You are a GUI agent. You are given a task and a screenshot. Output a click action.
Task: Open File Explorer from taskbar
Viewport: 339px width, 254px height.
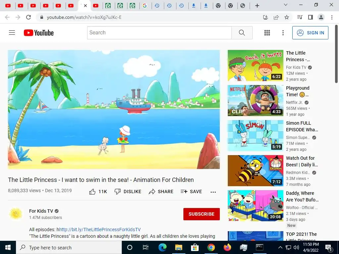178,247
